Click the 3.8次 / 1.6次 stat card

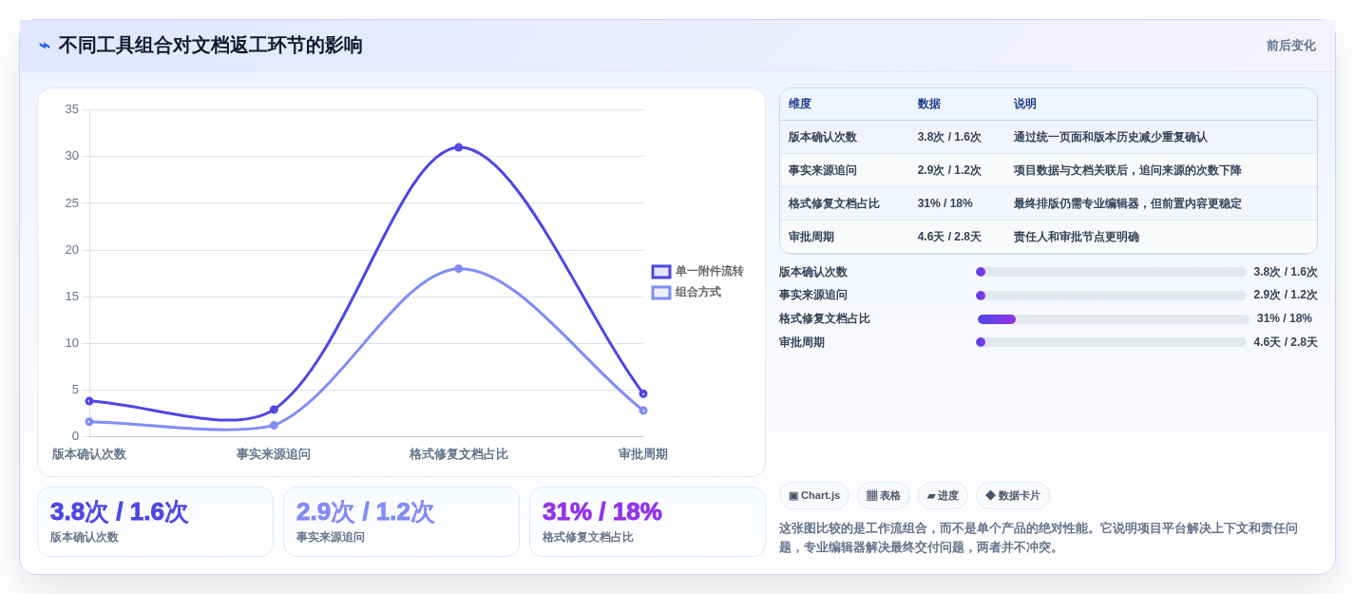click(155, 522)
